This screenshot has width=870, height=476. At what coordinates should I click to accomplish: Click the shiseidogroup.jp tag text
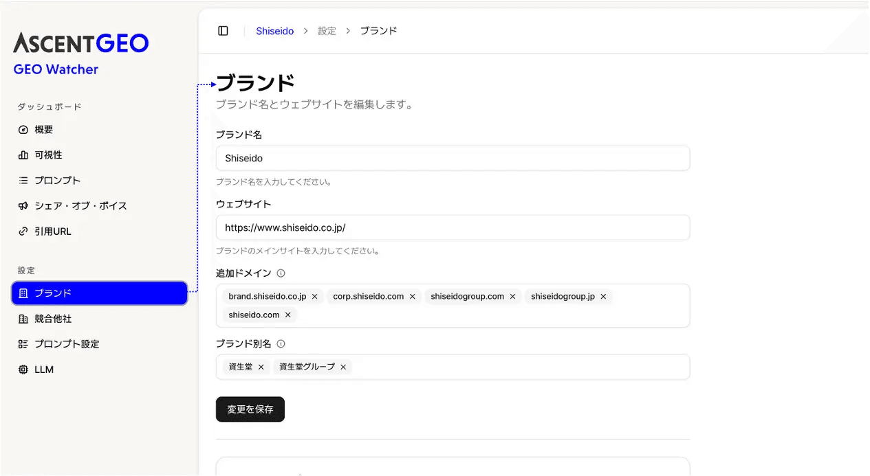click(x=563, y=297)
